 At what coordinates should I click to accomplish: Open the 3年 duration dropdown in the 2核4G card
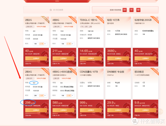point(40,95)
